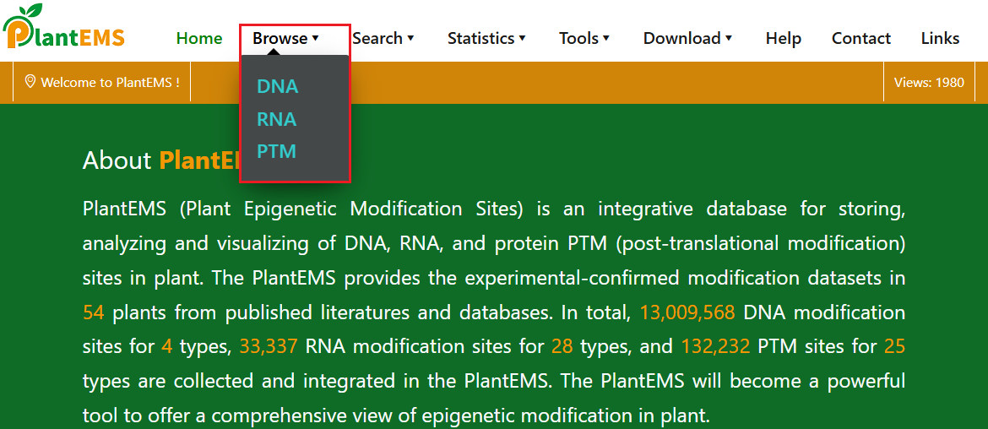Select DNA in the Browse menu
The height and width of the screenshot is (429, 988).
click(x=277, y=86)
